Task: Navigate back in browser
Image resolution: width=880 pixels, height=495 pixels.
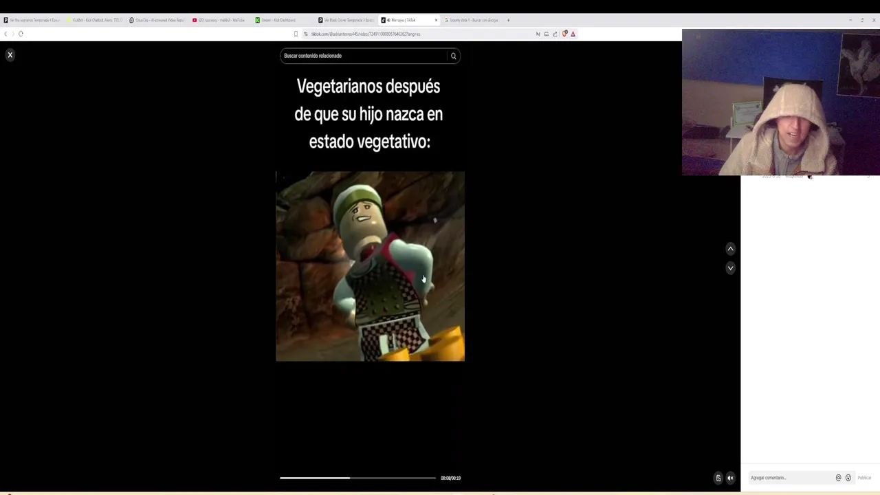Action: click(5, 34)
